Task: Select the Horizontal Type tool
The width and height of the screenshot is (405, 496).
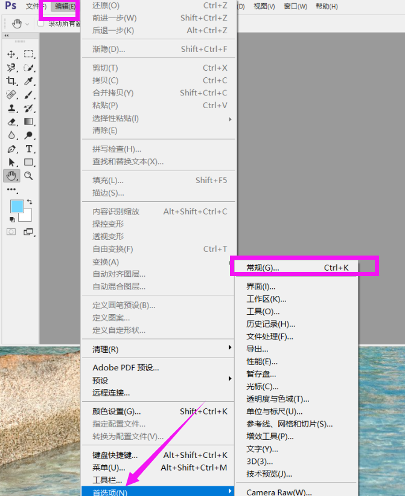Action: [28, 149]
